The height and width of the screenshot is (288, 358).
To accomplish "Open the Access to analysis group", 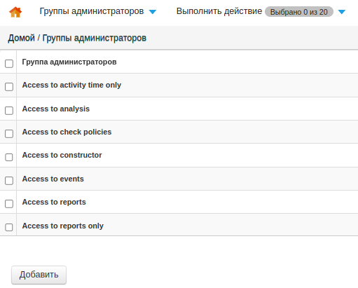I will tap(56, 109).
